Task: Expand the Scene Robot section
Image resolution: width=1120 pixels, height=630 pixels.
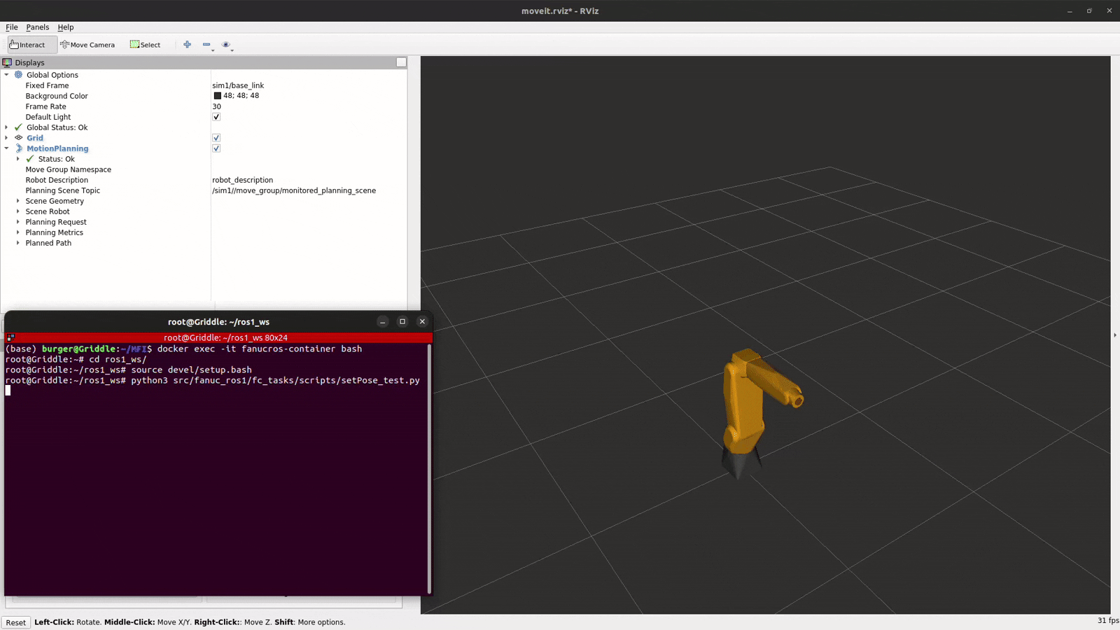Action: click(18, 211)
